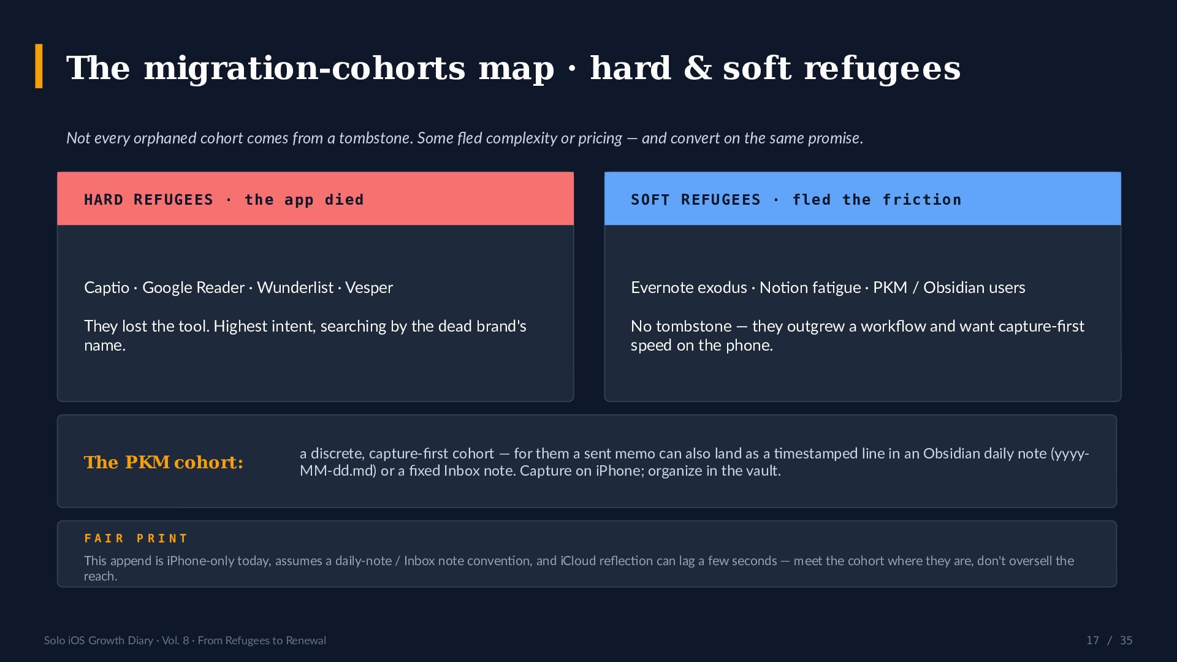The width and height of the screenshot is (1177, 662).
Task: Select the Captio, Google Reader, Wunderlist, Vesper line
Action: 238,287
